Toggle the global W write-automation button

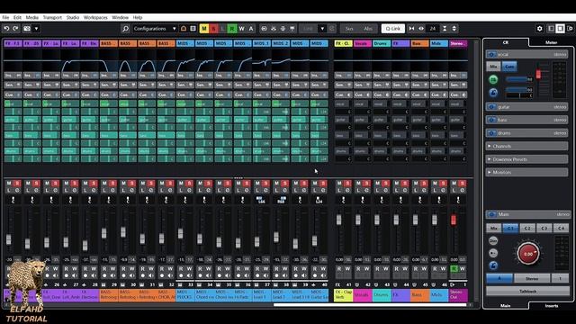[241, 28]
